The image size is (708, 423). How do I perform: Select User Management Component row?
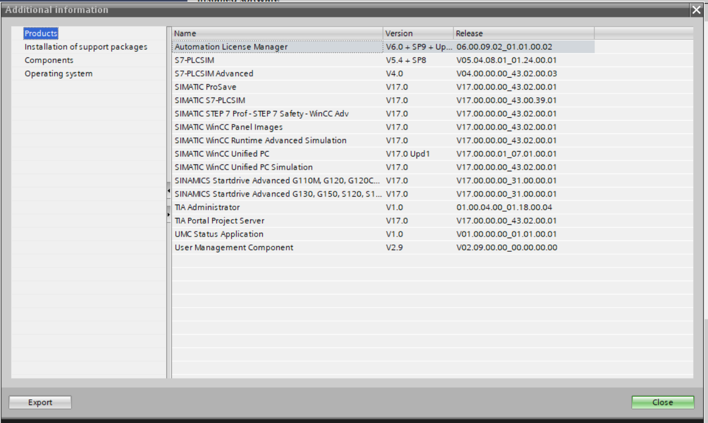[383, 248]
